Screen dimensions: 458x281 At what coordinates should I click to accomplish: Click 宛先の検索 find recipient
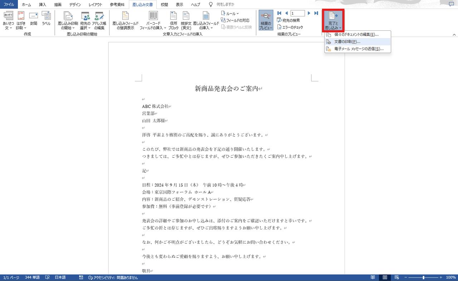288,20
